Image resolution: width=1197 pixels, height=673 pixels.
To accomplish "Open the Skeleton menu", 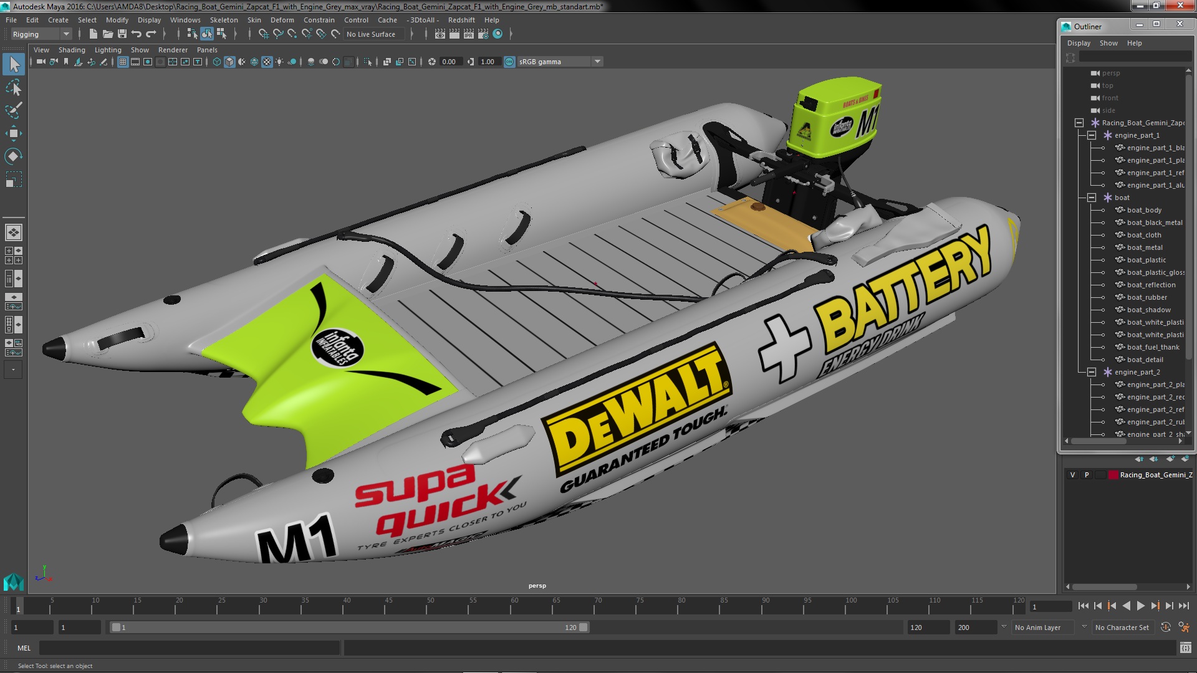I will pos(224,20).
